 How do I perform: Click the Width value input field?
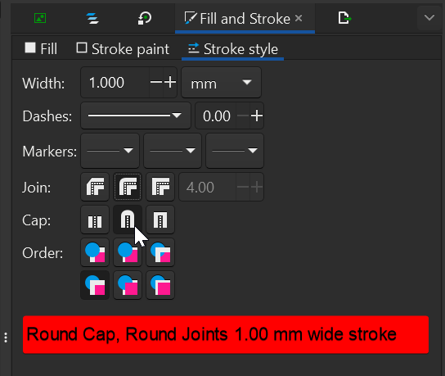115,83
